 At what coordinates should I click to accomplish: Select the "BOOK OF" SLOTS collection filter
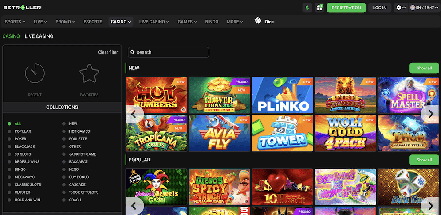click(x=80, y=192)
